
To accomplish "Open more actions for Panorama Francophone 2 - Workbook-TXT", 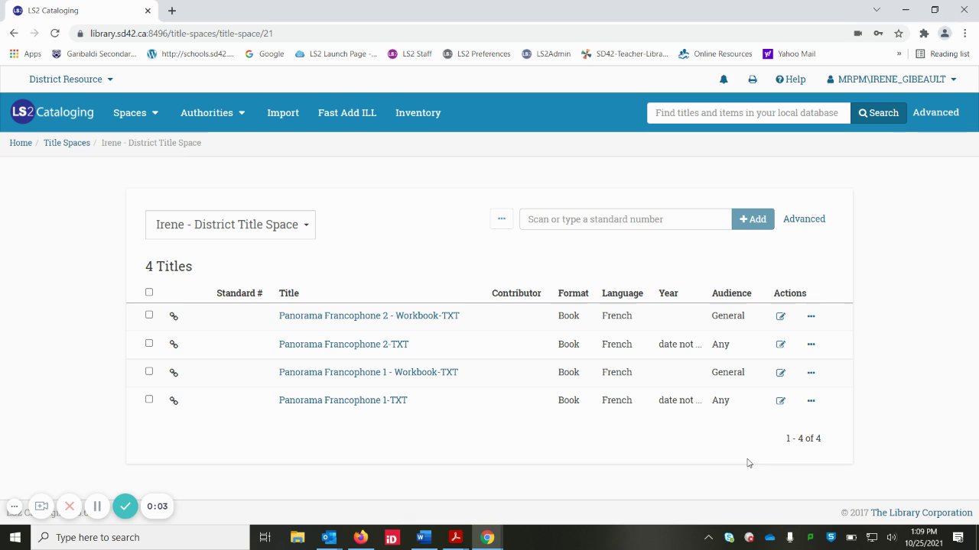I will pos(811,316).
